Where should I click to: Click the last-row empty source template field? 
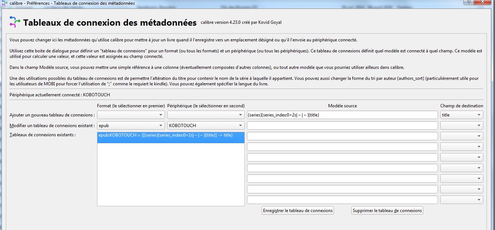coord(342,200)
